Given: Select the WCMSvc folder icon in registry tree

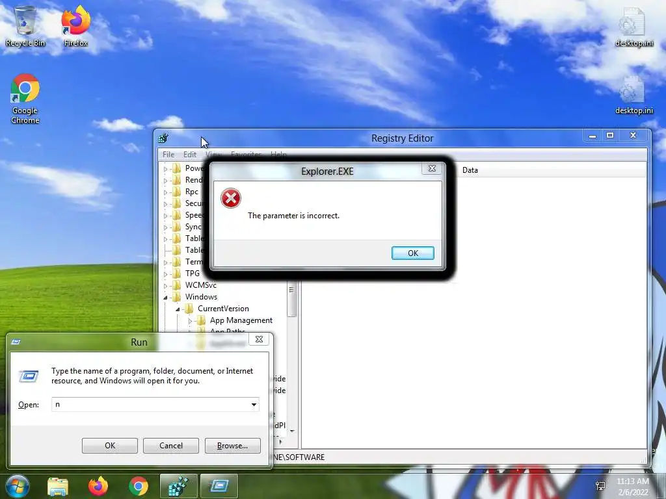Looking at the screenshot, I should point(177,285).
